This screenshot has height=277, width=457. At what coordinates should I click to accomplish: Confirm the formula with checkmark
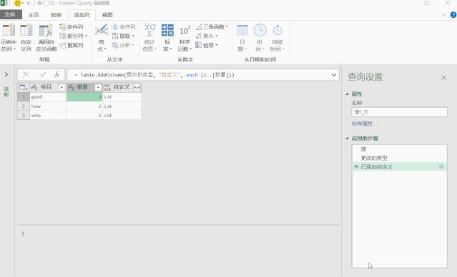(43, 75)
